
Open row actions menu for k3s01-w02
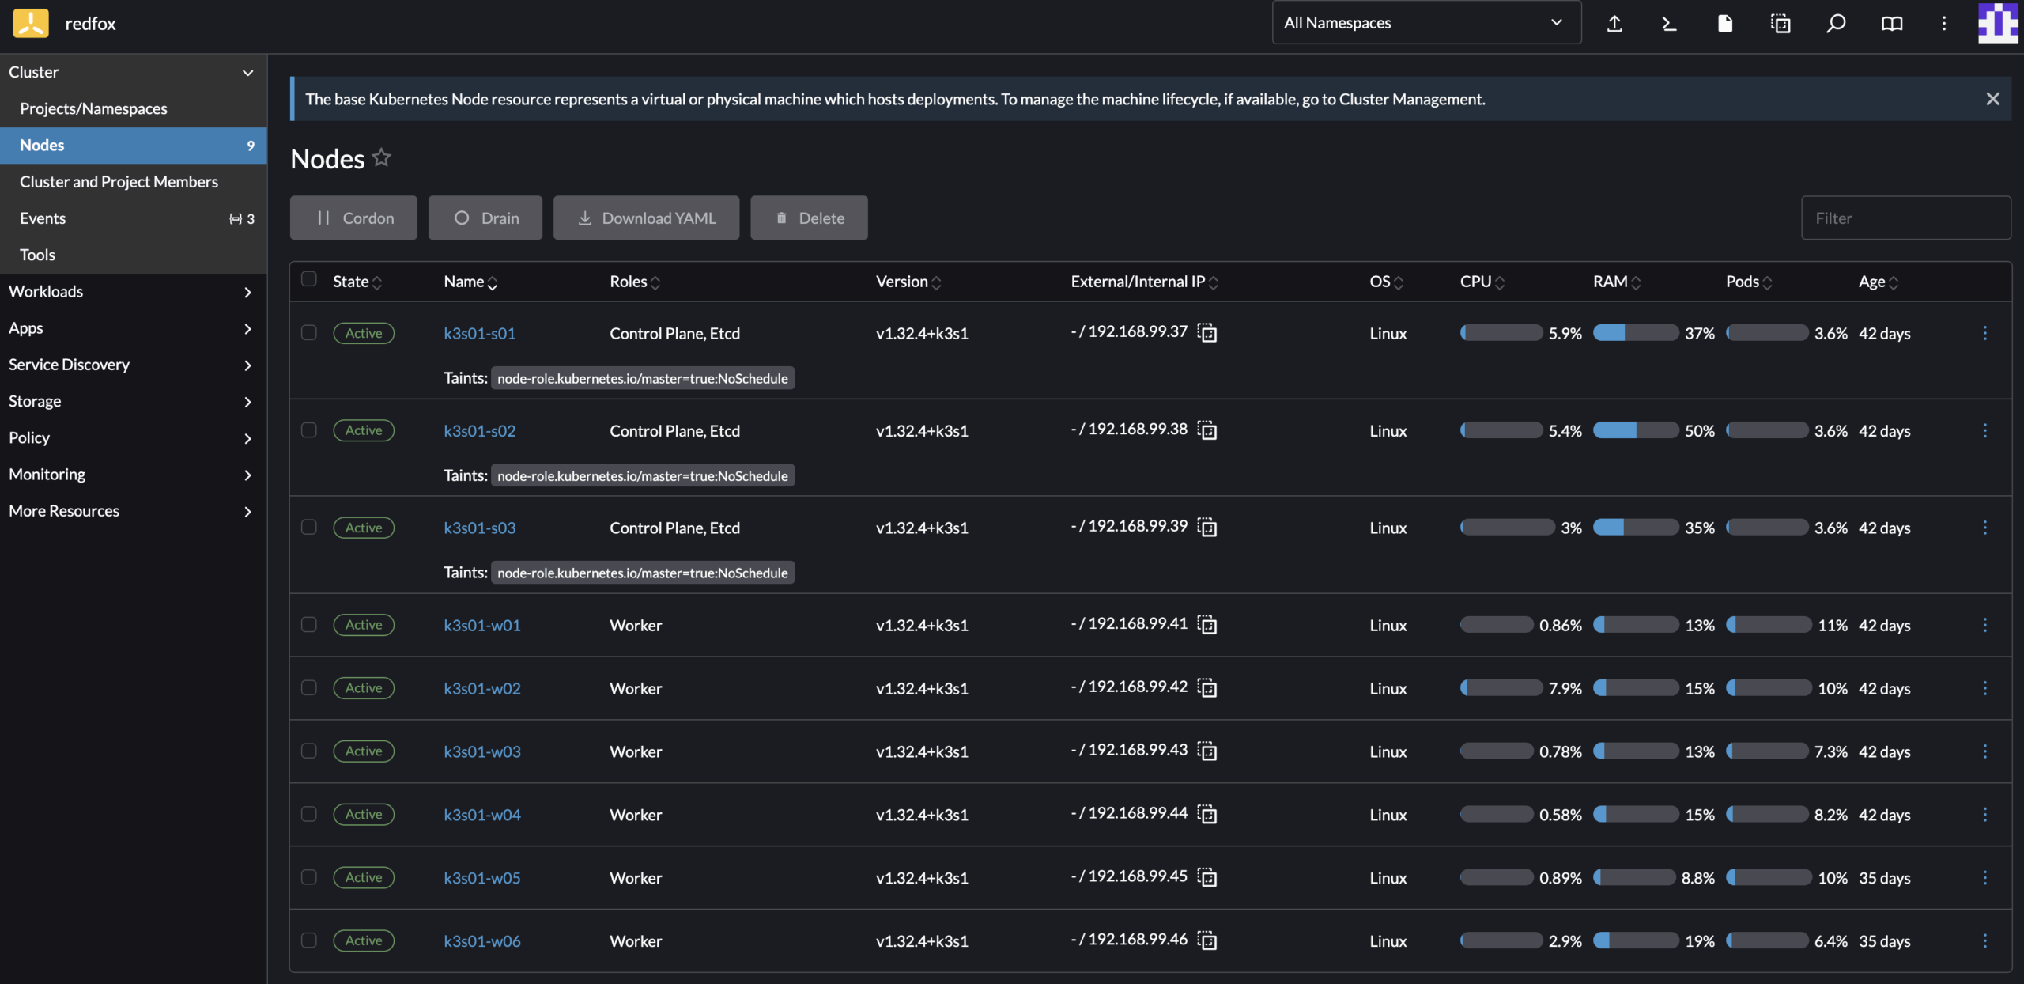click(x=1984, y=688)
